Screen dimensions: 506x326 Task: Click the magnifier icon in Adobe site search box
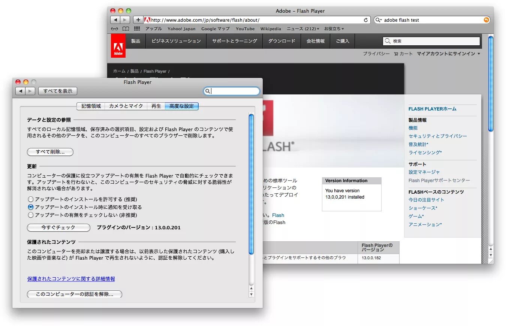pos(388,41)
